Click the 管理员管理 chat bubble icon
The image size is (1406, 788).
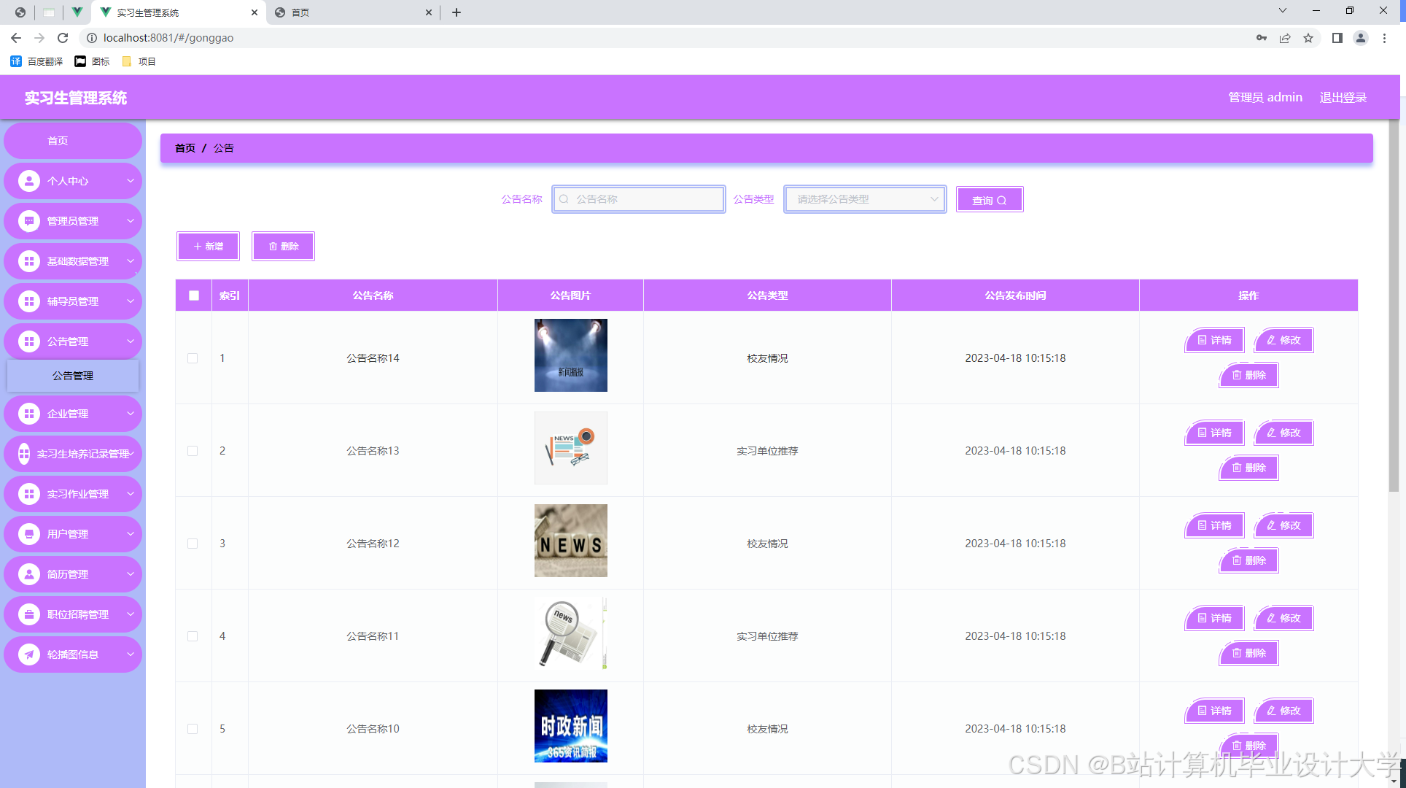click(29, 221)
